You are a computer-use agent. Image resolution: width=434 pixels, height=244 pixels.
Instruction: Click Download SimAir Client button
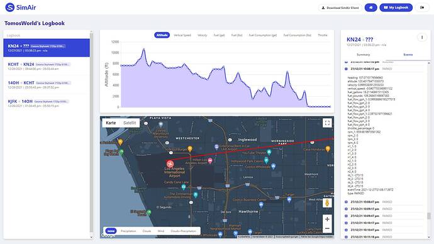click(x=340, y=8)
